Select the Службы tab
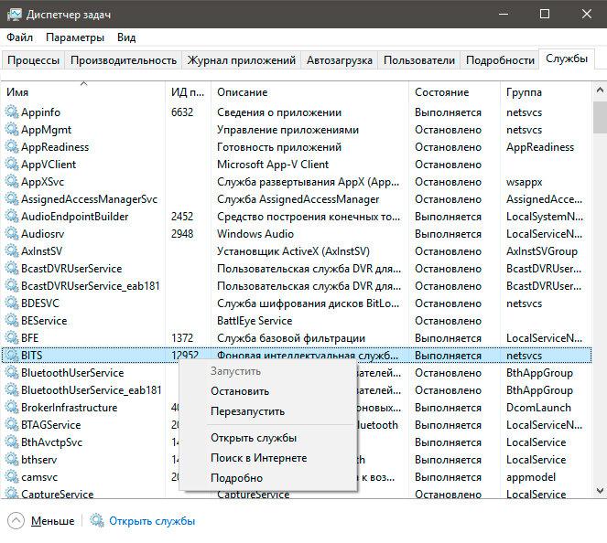The image size is (607, 543). 567,59
